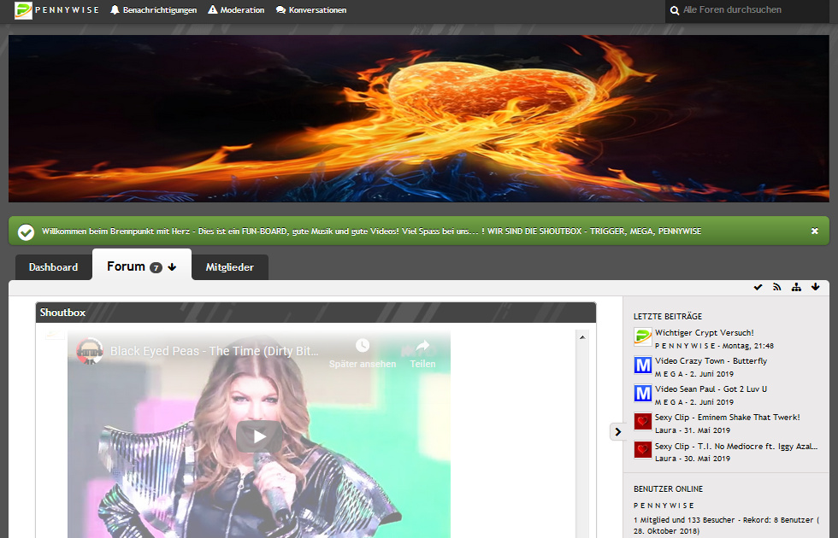Click the Alle Foren durchsuchen search field
The image size is (838, 538).
(x=751, y=10)
